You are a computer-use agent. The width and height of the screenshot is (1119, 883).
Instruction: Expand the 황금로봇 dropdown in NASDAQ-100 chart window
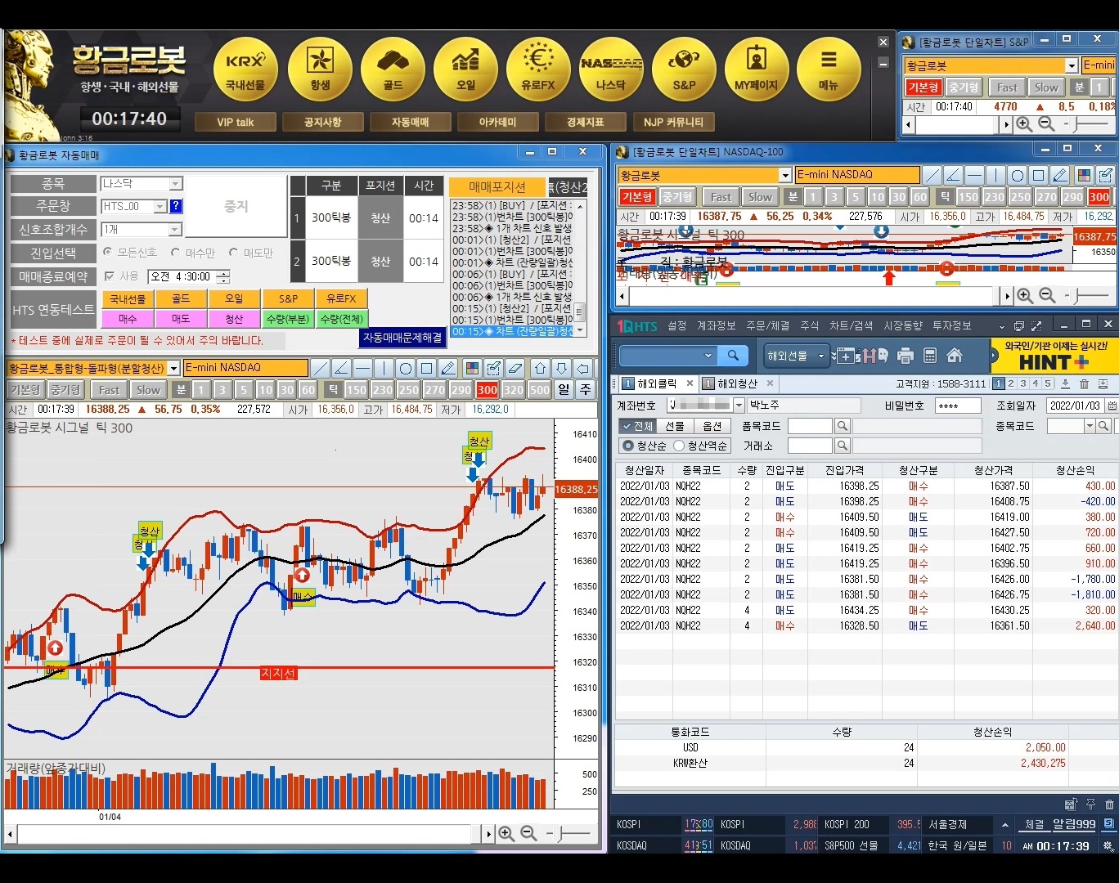click(x=785, y=175)
